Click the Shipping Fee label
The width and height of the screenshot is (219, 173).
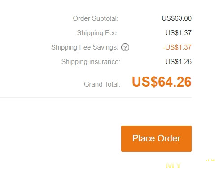pyautogui.click(x=98, y=33)
